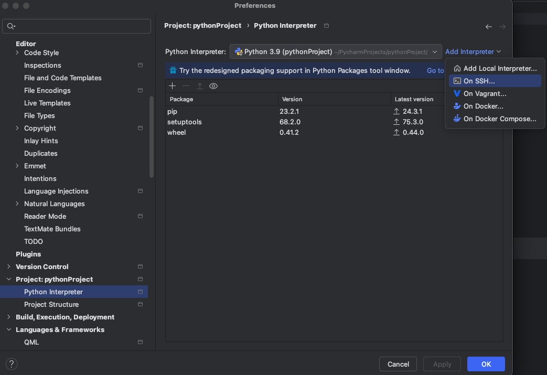Click the minus icon to uninstall package
547x375 pixels.
point(186,86)
